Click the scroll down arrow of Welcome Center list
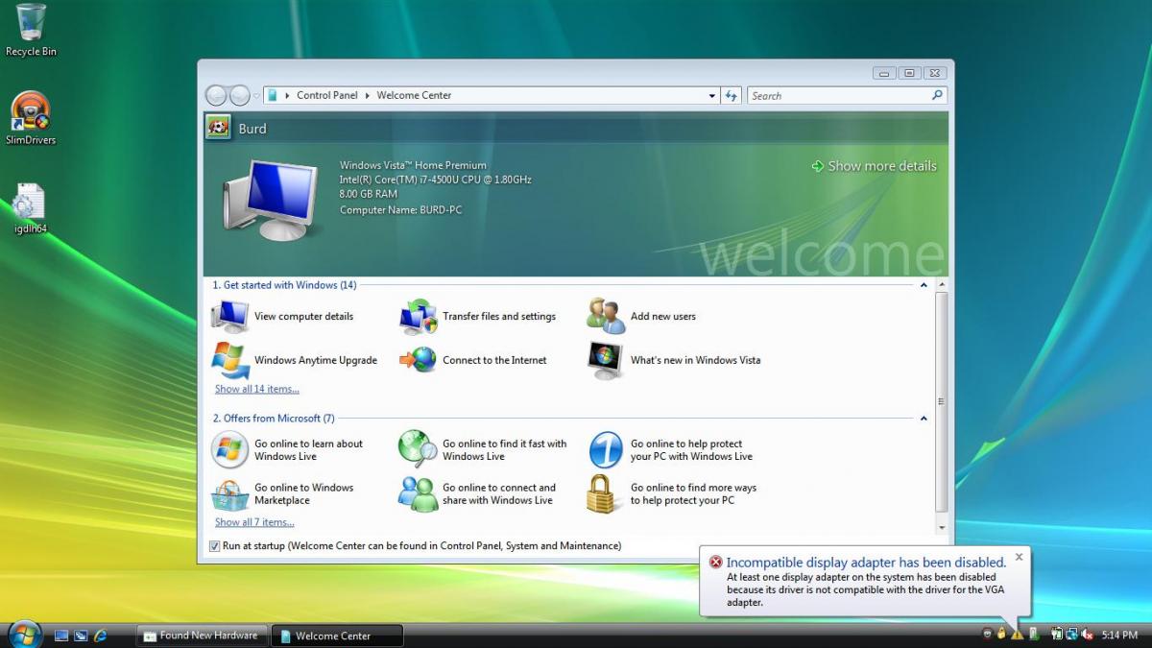Viewport: 1152px width, 648px height. click(x=942, y=528)
